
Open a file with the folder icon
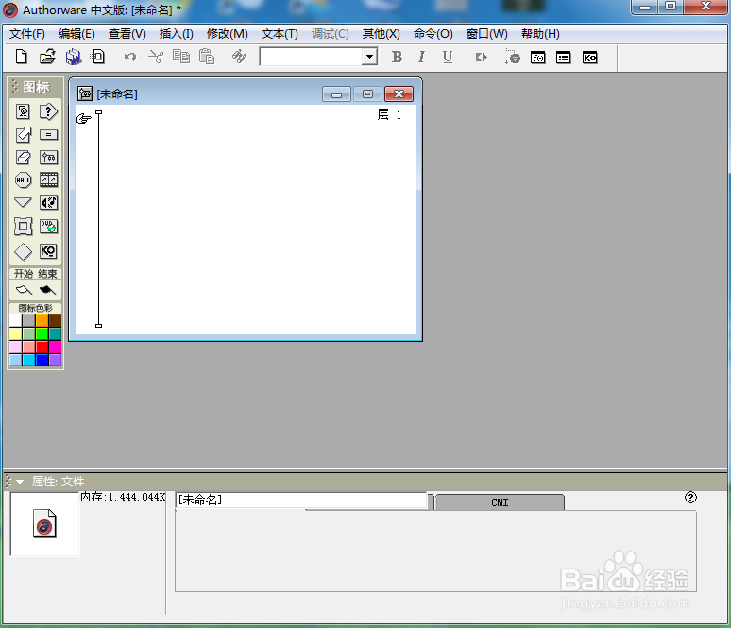[x=47, y=57]
